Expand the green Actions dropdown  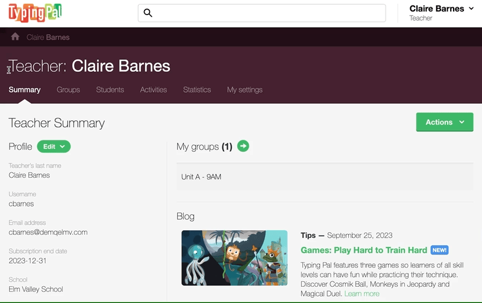(445, 122)
